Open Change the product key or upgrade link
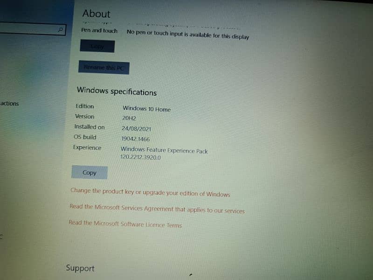The image size is (373, 280). [x=150, y=192]
